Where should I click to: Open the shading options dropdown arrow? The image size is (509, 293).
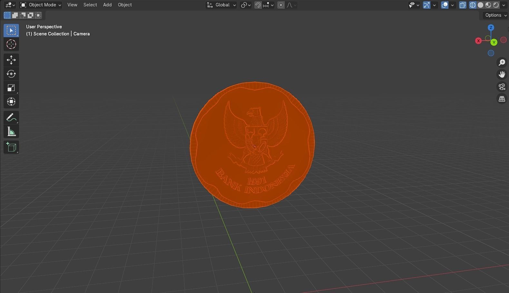(x=504, y=5)
